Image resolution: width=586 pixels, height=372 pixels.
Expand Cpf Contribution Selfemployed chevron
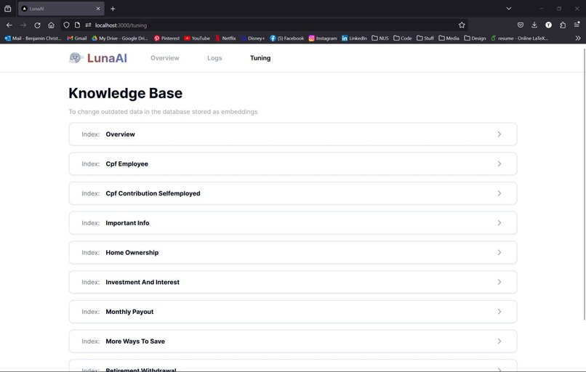pyautogui.click(x=499, y=193)
